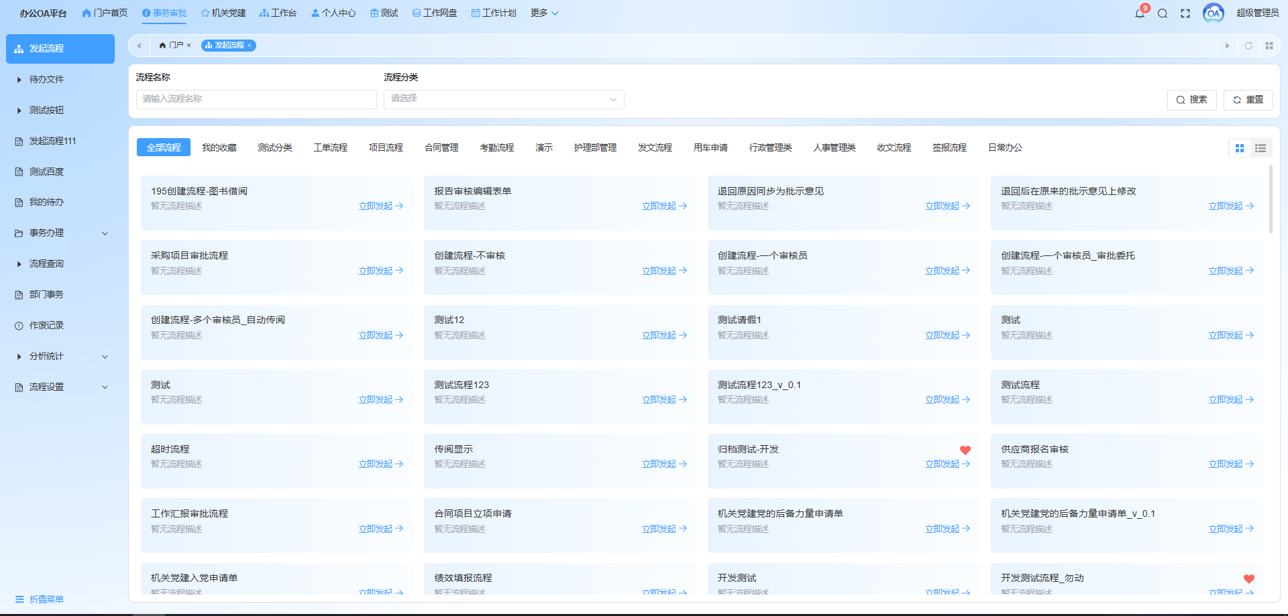This screenshot has height=616, width=1288.
Task: Open 作废记录 in the sidebar
Action: [60, 326]
